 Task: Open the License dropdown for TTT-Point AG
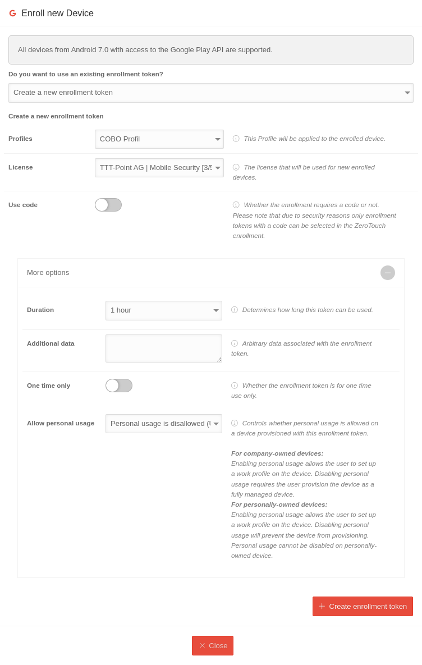(159, 168)
